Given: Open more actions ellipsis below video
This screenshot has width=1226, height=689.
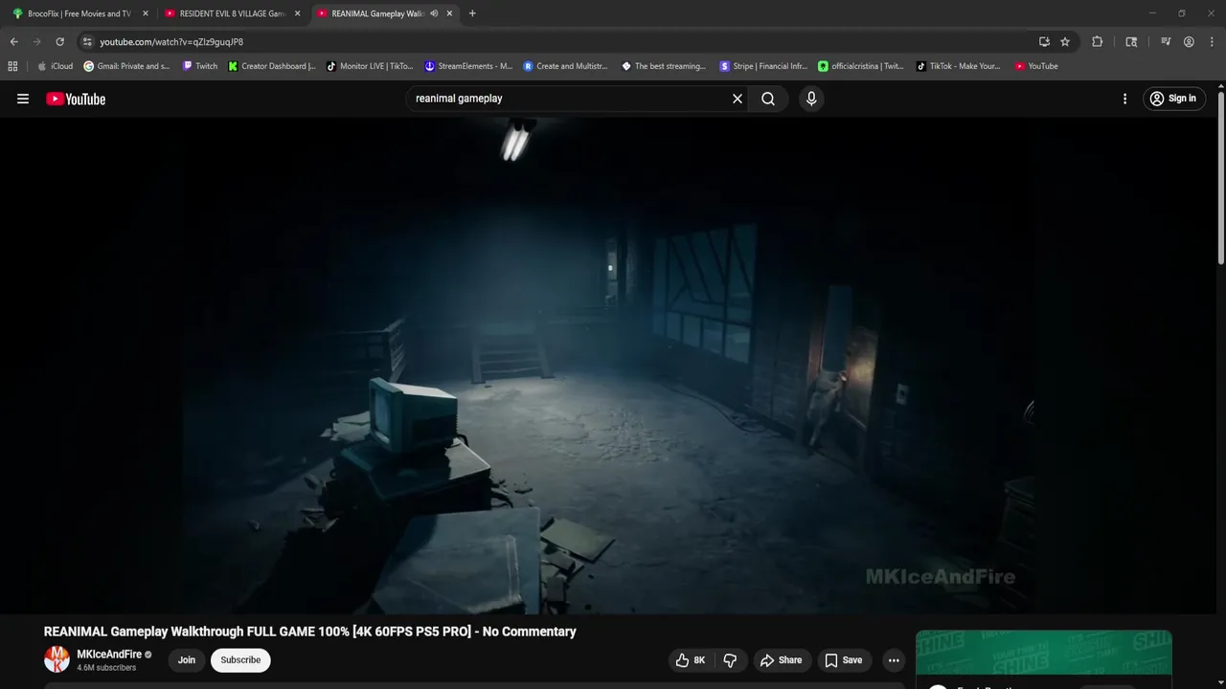Looking at the screenshot, I should [x=894, y=660].
